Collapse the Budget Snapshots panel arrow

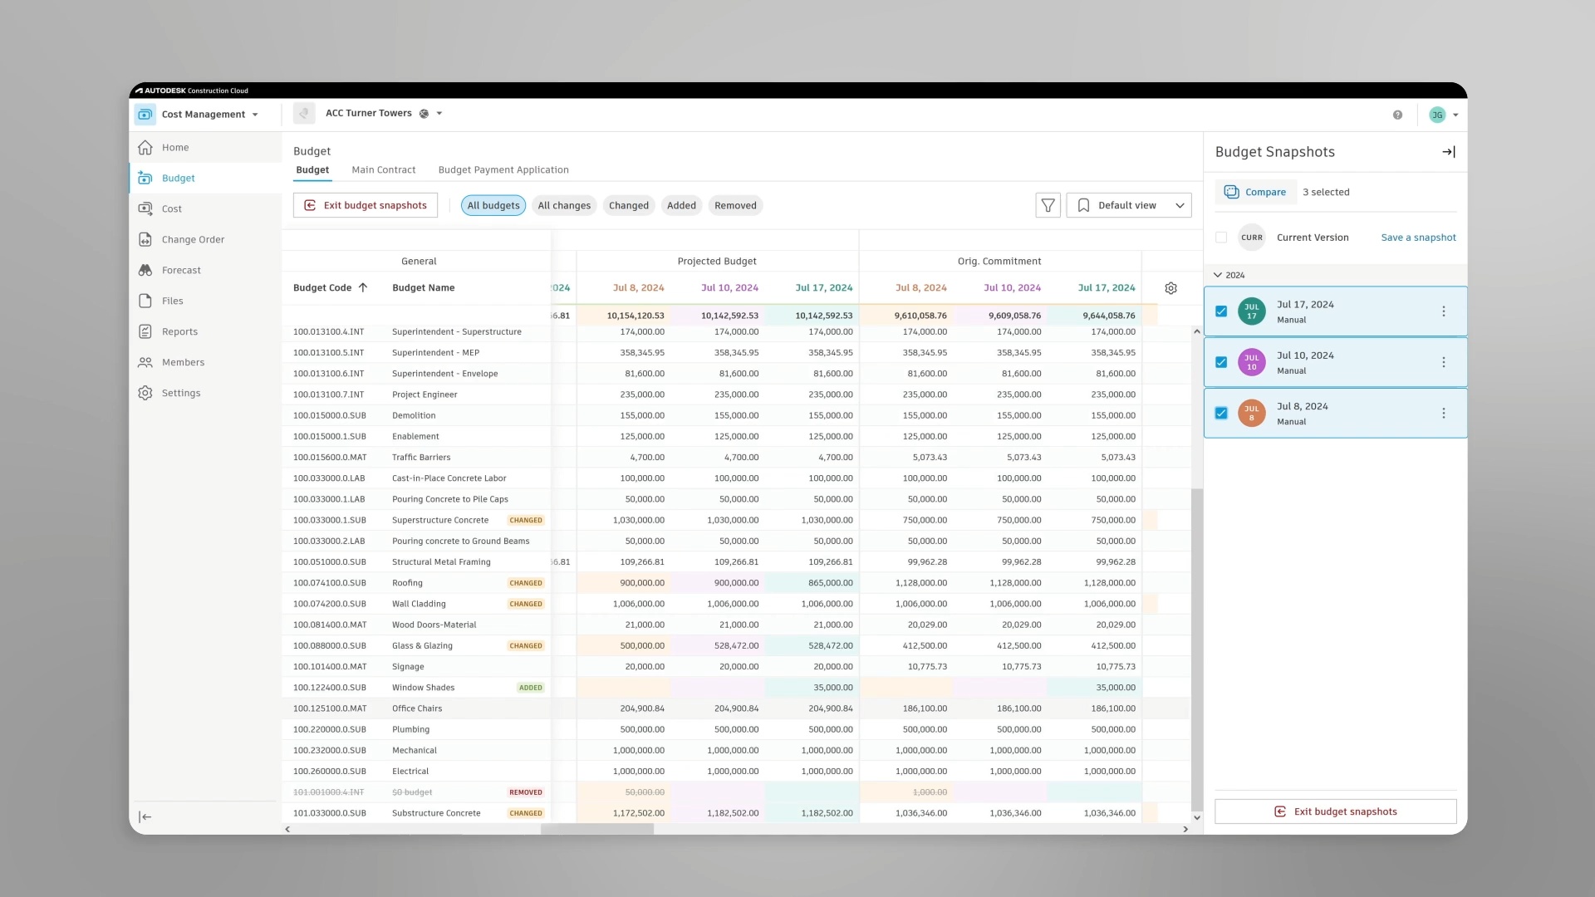(1448, 152)
